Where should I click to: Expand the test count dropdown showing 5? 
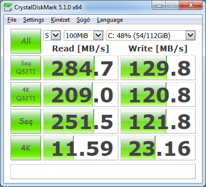point(56,35)
